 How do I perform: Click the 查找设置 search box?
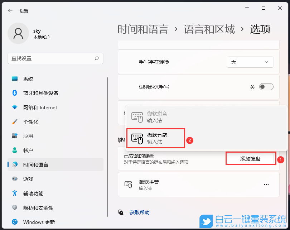[x=55, y=58]
